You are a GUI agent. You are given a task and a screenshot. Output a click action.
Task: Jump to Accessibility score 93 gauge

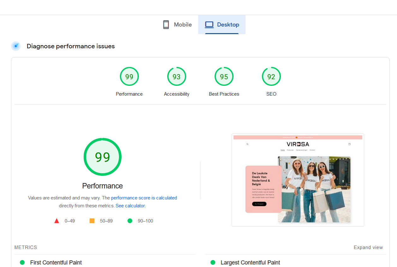coord(176,76)
